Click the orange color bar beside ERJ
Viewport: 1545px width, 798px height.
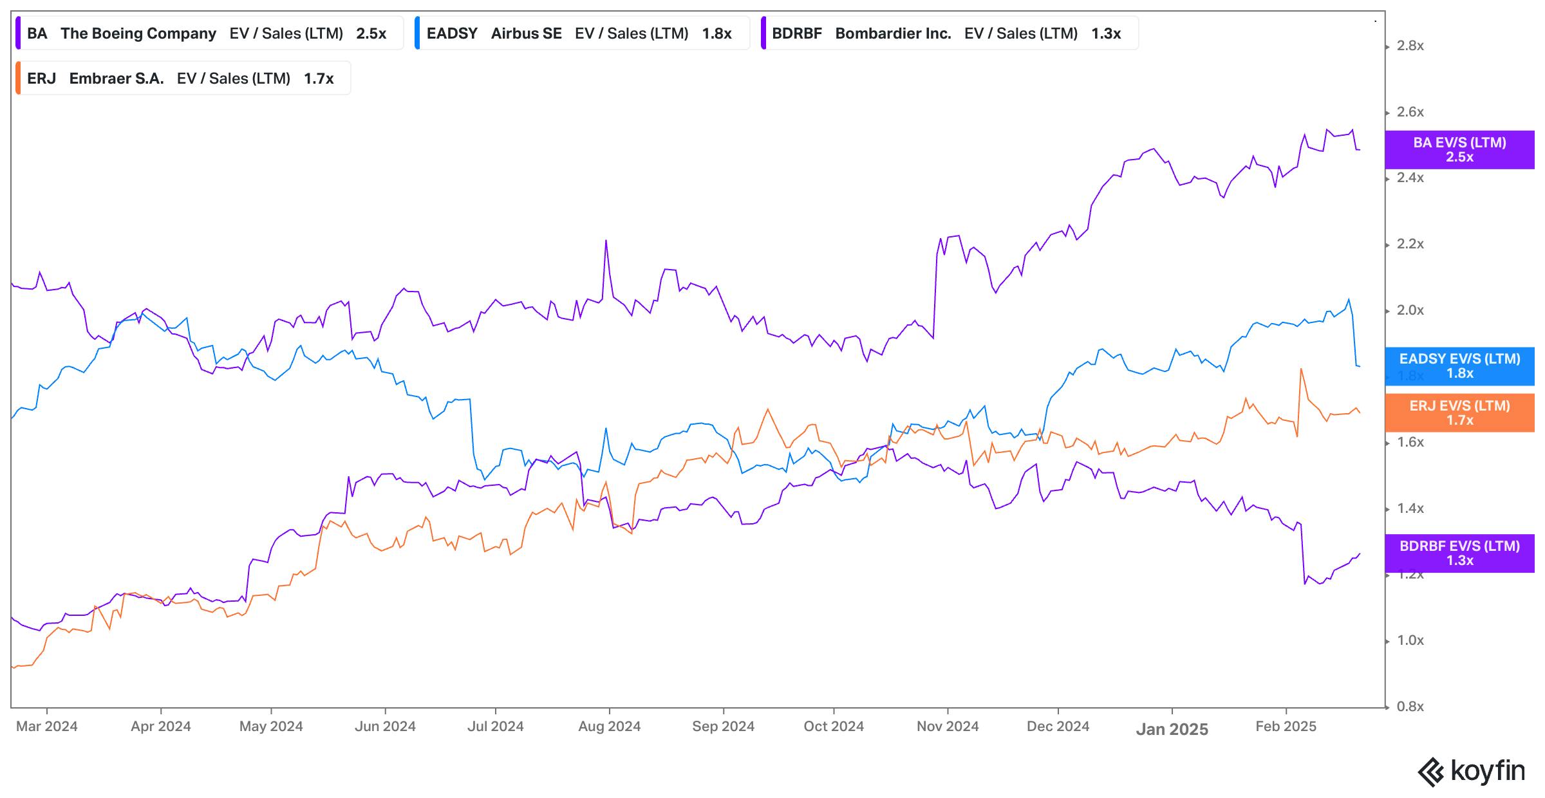click(x=19, y=79)
